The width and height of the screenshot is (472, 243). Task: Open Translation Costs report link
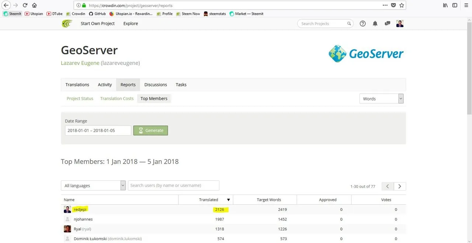(117, 99)
